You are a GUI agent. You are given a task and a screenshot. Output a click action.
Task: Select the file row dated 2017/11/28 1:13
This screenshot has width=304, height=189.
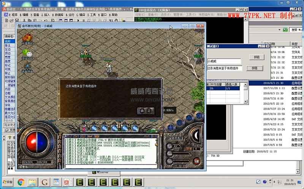click(276, 88)
